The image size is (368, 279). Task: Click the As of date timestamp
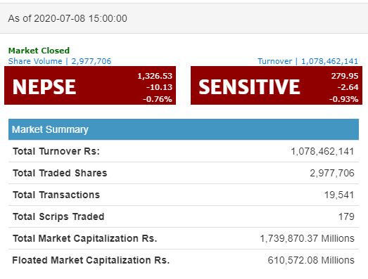coord(68,18)
